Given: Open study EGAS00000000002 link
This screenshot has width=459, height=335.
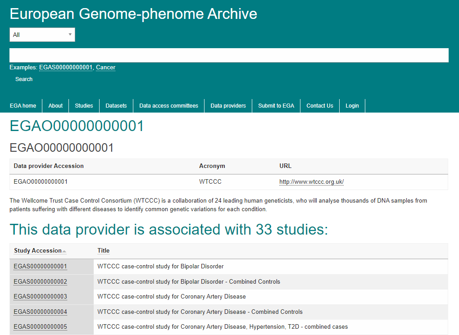Looking at the screenshot, I should 40,282.
